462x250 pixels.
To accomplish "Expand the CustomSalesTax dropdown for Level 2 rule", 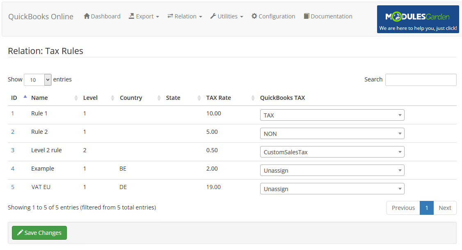I will click(332, 152).
